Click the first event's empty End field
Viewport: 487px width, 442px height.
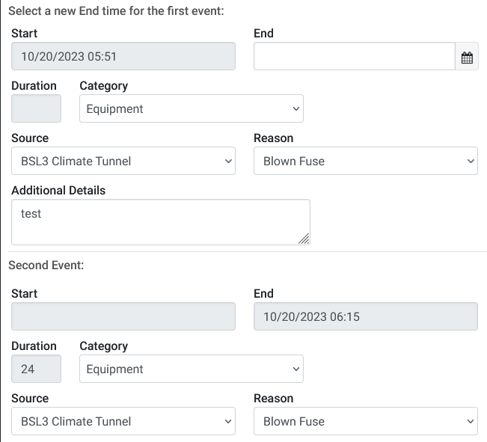coord(355,56)
